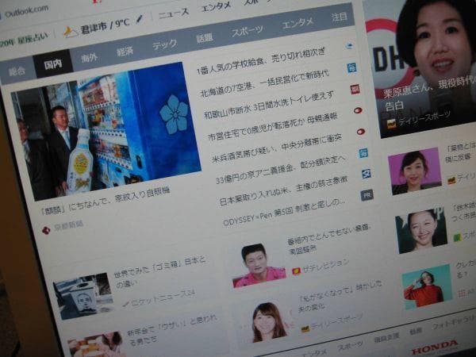Open the ニュース menu in top navigation
The width and height of the screenshot is (476, 357).
(173, 13)
